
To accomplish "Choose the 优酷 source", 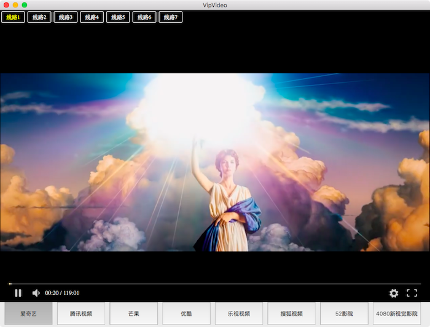I will (186, 313).
